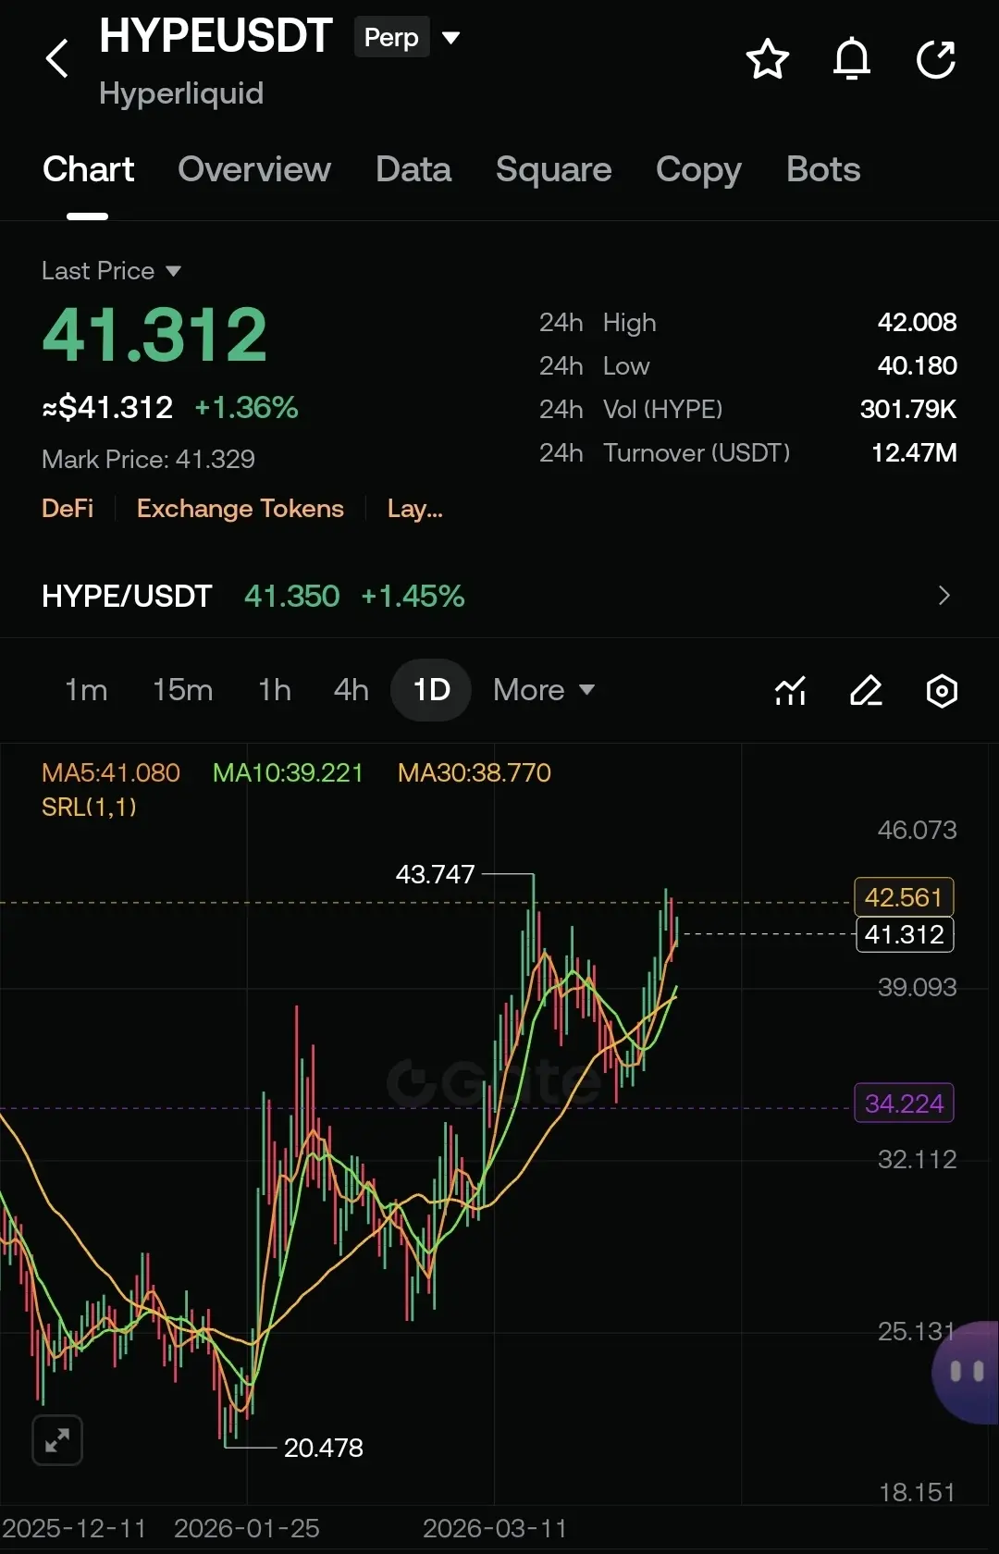Open price alert bell icon
Image resolution: width=999 pixels, height=1554 pixels.
coord(851,60)
